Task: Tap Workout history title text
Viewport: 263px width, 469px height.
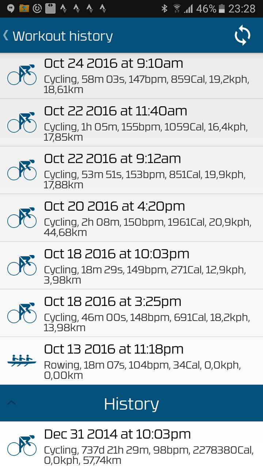Action: coord(62,36)
